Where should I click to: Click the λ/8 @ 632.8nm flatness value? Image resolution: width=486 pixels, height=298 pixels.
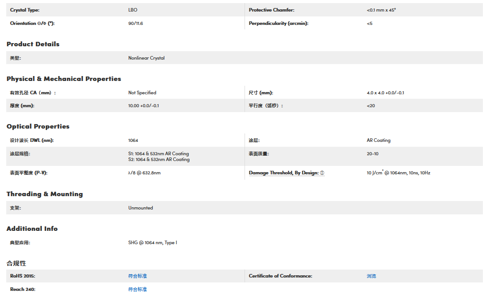[x=144, y=173]
